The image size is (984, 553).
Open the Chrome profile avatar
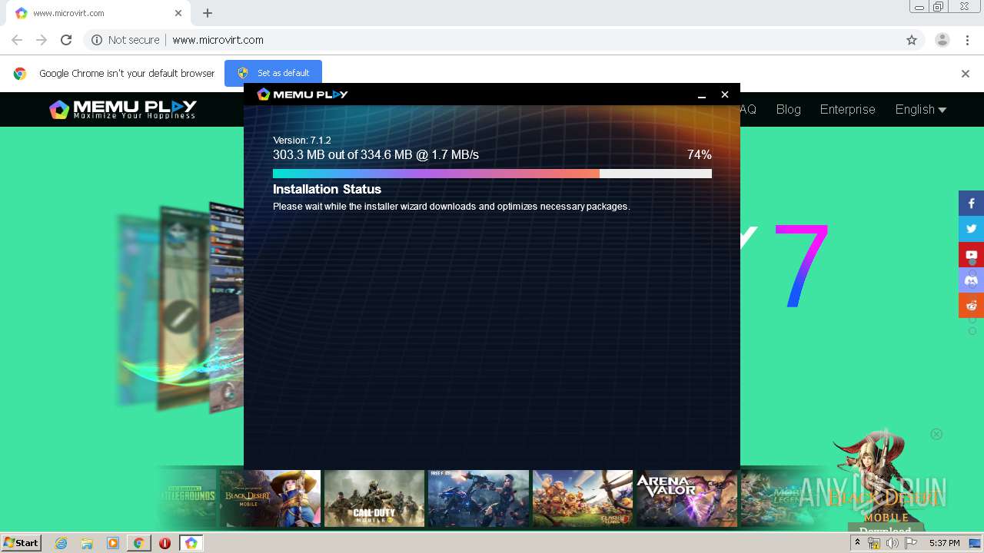click(x=942, y=40)
